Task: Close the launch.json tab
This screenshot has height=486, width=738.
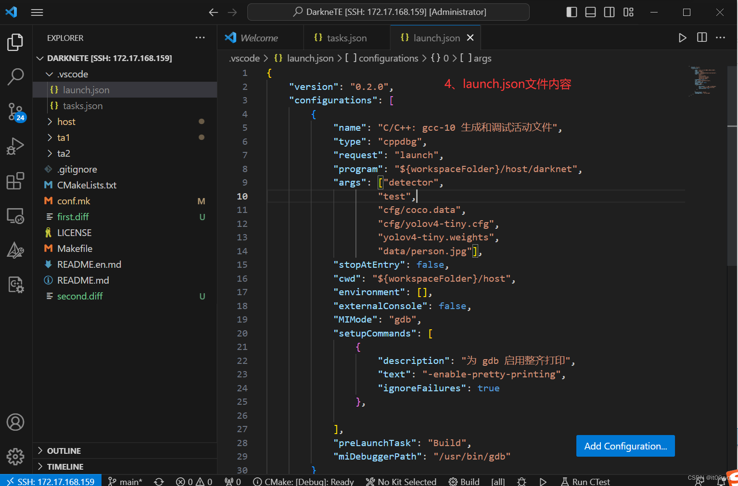Action: click(471, 37)
